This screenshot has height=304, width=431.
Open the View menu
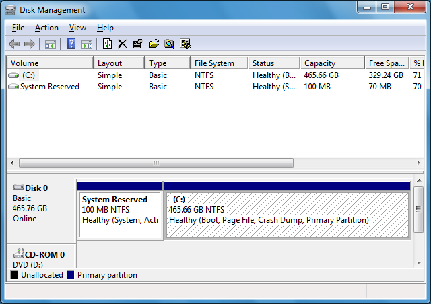(x=77, y=28)
